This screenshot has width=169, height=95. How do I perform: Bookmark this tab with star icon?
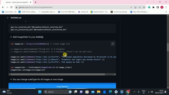click(x=144, y=7)
